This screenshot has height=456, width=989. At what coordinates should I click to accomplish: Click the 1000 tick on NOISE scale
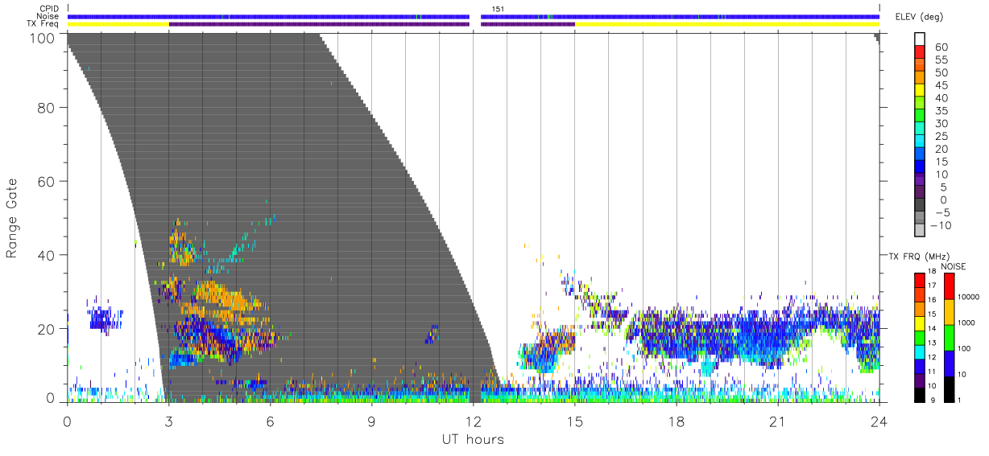[966, 323]
